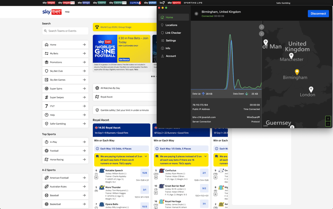Select the Manchester map pin
This screenshot has width=333, height=209.
[x=291, y=56]
